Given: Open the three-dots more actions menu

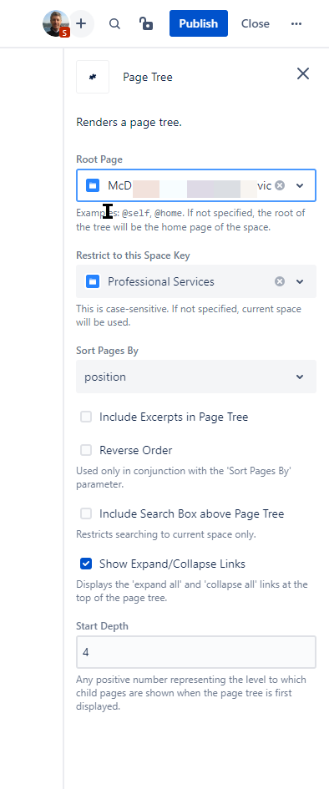Looking at the screenshot, I should [x=296, y=23].
